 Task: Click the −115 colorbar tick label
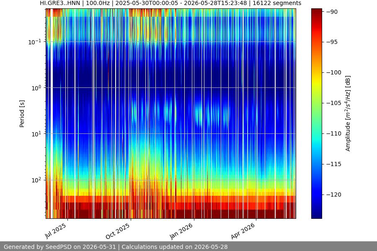pyautogui.click(x=333, y=164)
